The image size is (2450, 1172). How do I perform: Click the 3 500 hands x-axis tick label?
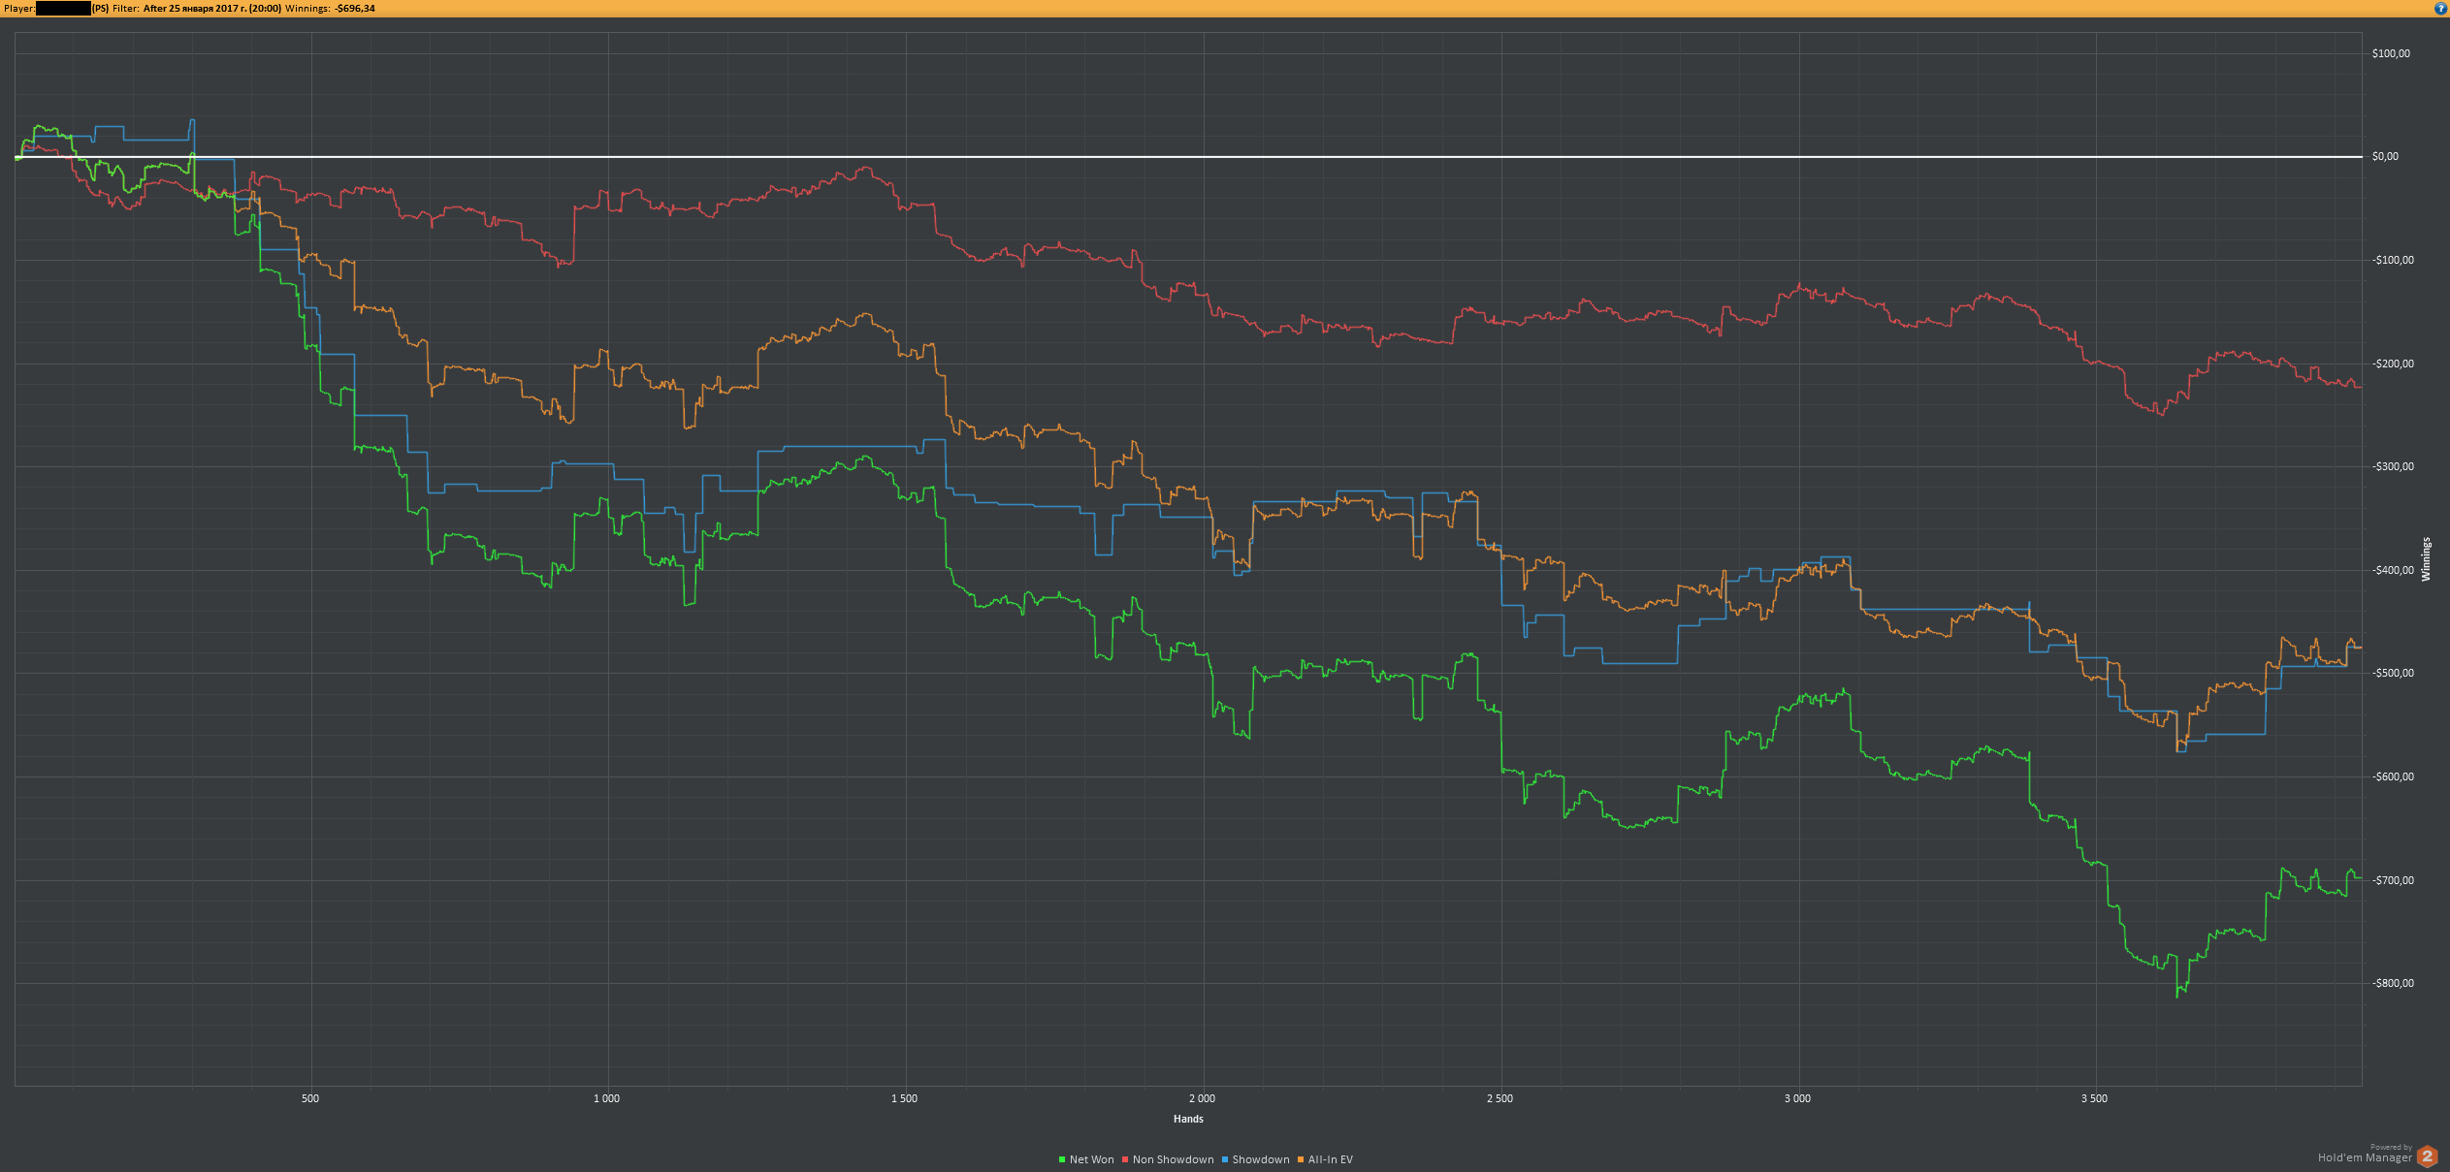(x=2094, y=1098)
